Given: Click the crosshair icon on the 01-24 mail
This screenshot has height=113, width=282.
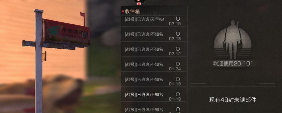Looking at the screenshot, I should 178,64.
